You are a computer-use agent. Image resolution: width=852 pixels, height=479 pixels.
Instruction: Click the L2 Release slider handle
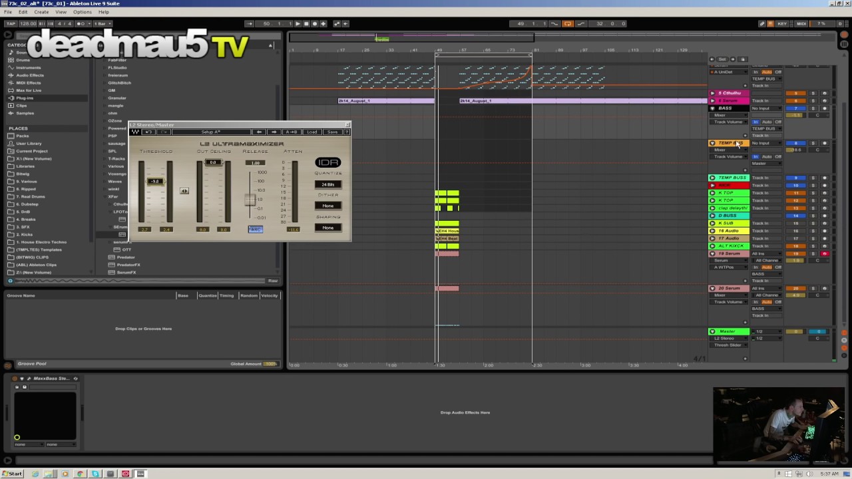[250, 200]
